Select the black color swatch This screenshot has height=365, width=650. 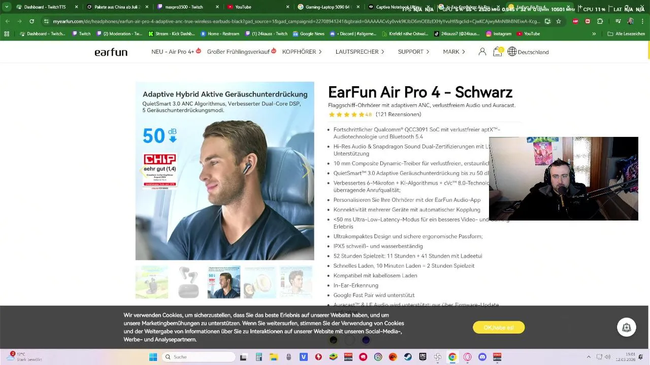[x=333, y=340]
